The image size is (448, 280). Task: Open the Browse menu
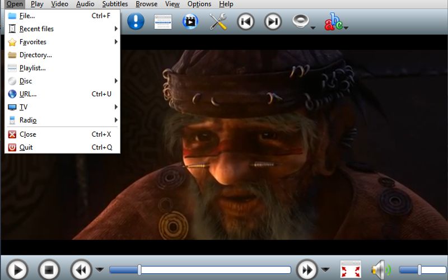tap(147, 4)
